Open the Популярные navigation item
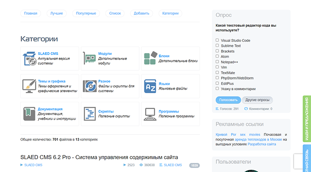Screen dimensions: 311x172 pos(86,13)
